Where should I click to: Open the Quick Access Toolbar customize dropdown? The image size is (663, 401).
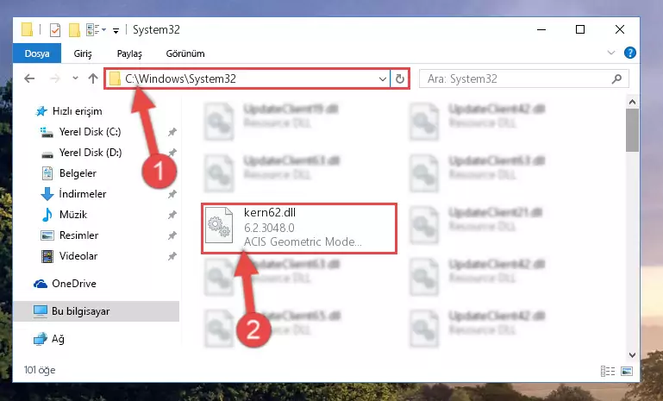coord(116,30)
